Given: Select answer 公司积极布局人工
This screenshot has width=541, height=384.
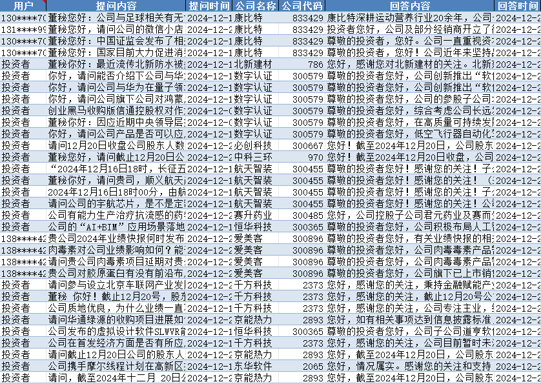Looking at the screenshot, I should click(410, 227).
